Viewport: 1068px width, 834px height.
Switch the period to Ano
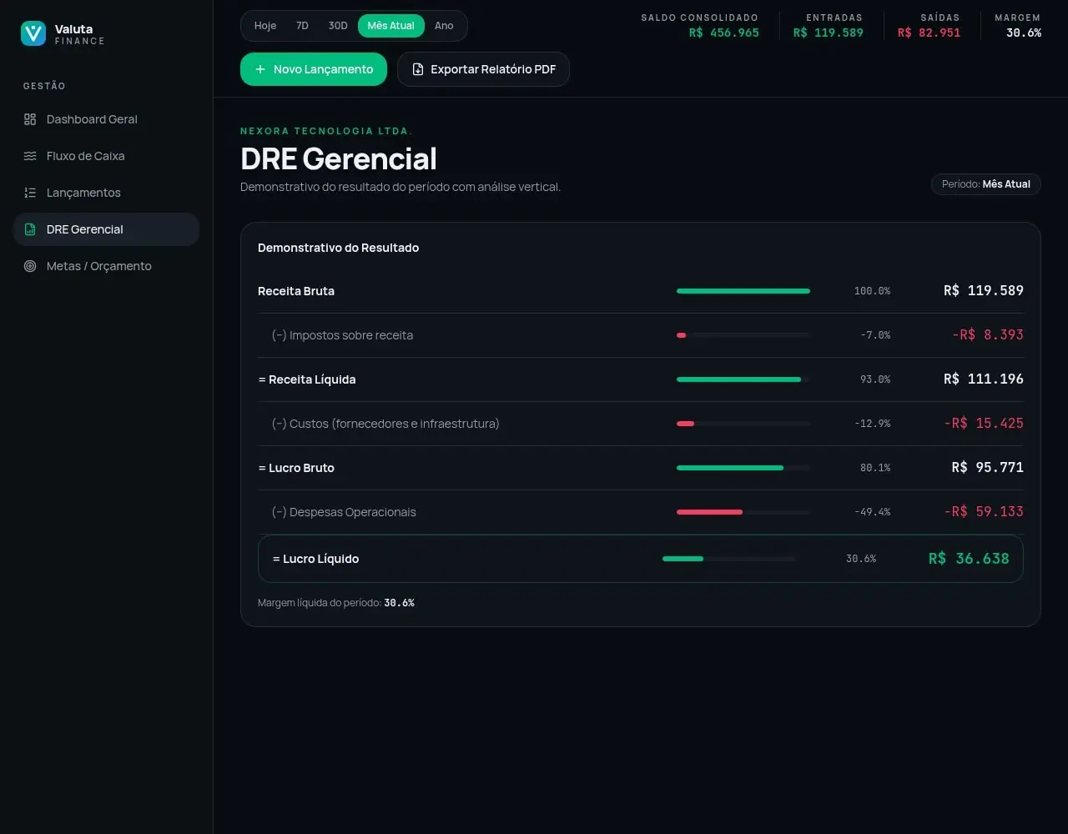click(x=444, y=26)
